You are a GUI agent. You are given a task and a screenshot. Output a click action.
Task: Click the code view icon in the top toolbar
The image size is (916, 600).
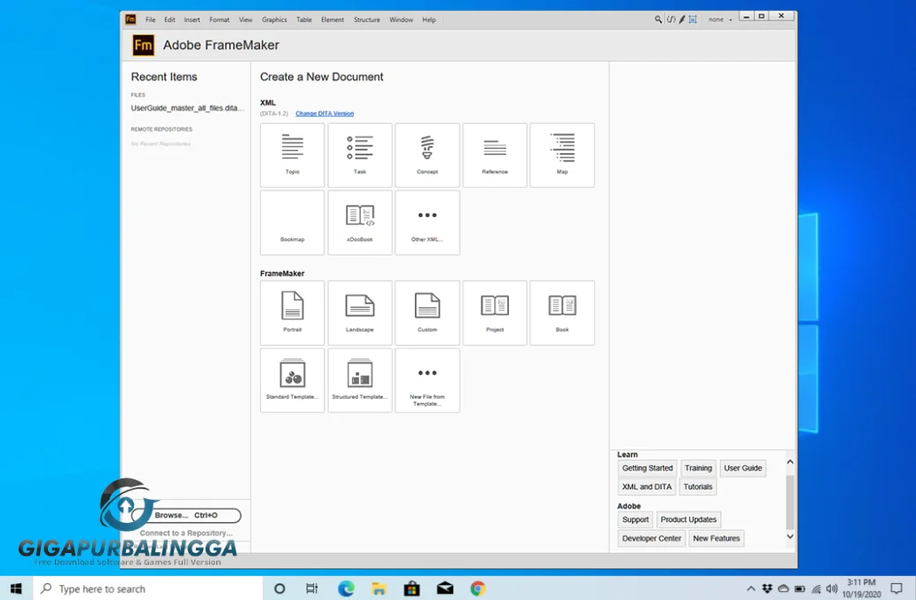click(670, 19)
